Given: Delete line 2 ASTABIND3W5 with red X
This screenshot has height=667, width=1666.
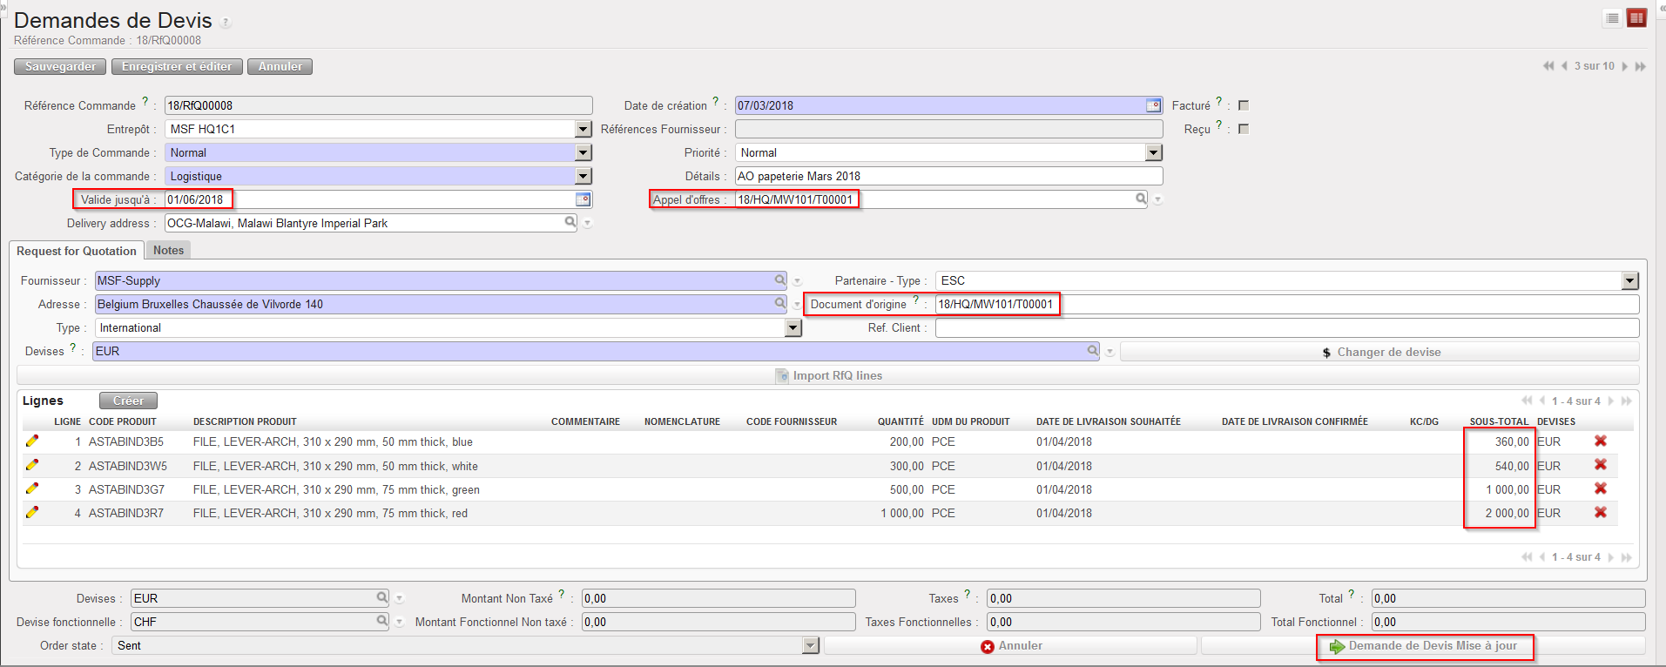Looking at the screenshot, I should 1600,465.
